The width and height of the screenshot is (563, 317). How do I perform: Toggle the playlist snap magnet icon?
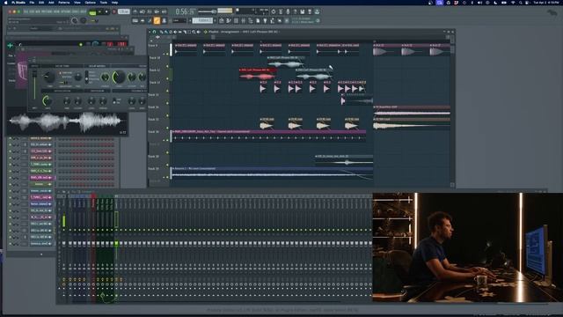(155, 32)
